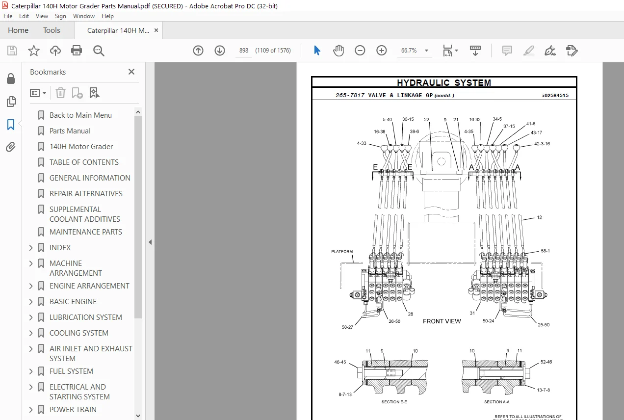Click the upload to cloud icon
This screenshot has width=624, height=420.
55,51
